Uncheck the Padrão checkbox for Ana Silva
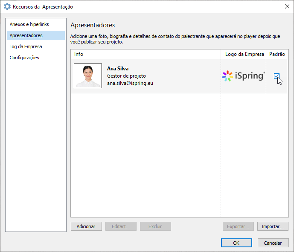This screenshot has height=252, width=294. [277, 76]
